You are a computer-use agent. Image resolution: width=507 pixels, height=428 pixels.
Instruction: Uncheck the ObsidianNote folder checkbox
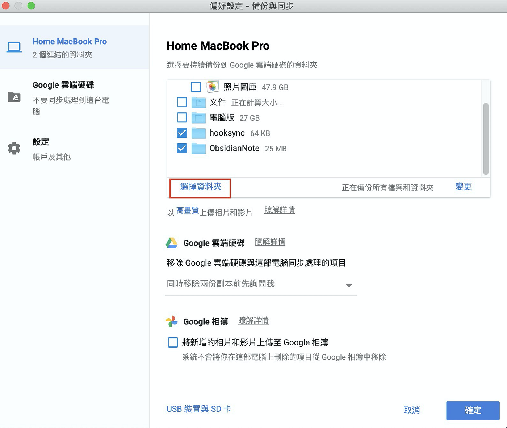182,148
